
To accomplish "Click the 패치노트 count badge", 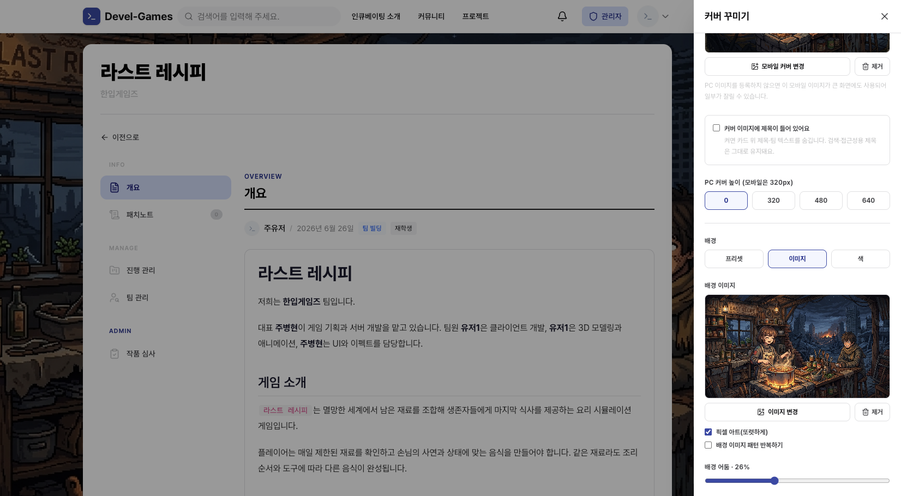I will 217,215.
